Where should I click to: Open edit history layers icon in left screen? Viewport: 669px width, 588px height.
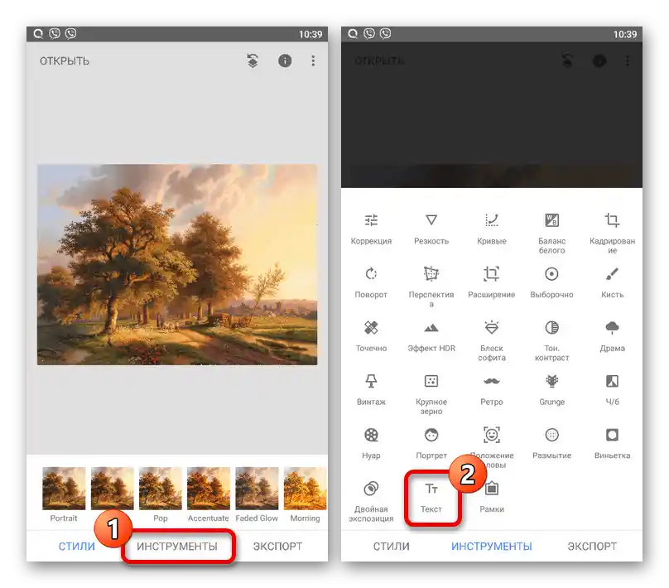253,60
